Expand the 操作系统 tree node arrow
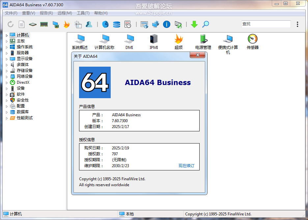The height and width of the screenshot is (220, 308). (7, 47)
